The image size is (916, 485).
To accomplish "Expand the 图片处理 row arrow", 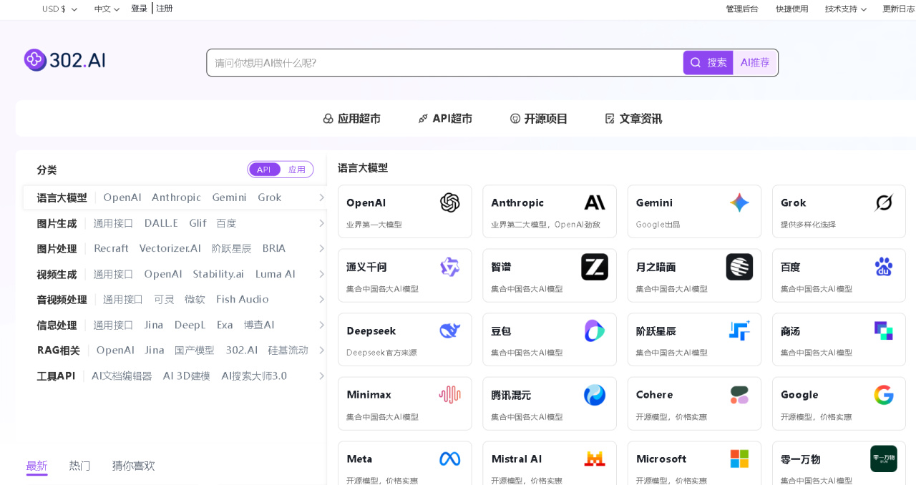I will pos(321,248).
